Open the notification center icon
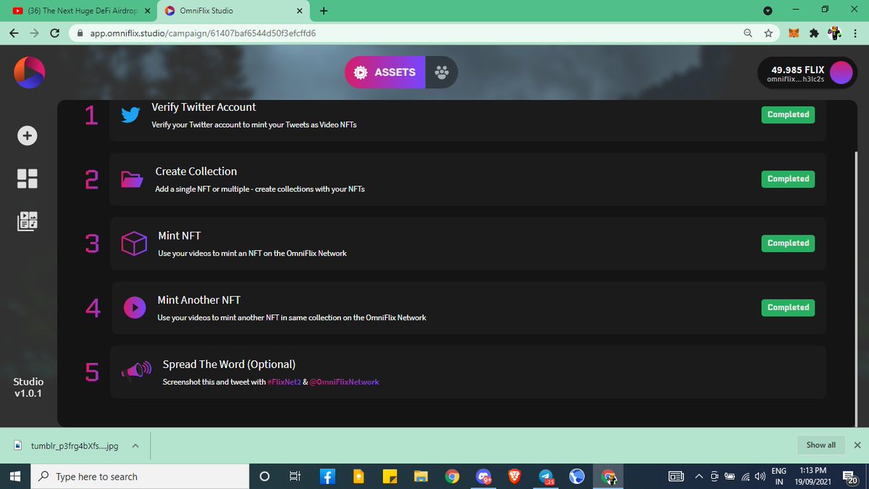Viewport: 869px width, 489px height. tap(852, 476)
